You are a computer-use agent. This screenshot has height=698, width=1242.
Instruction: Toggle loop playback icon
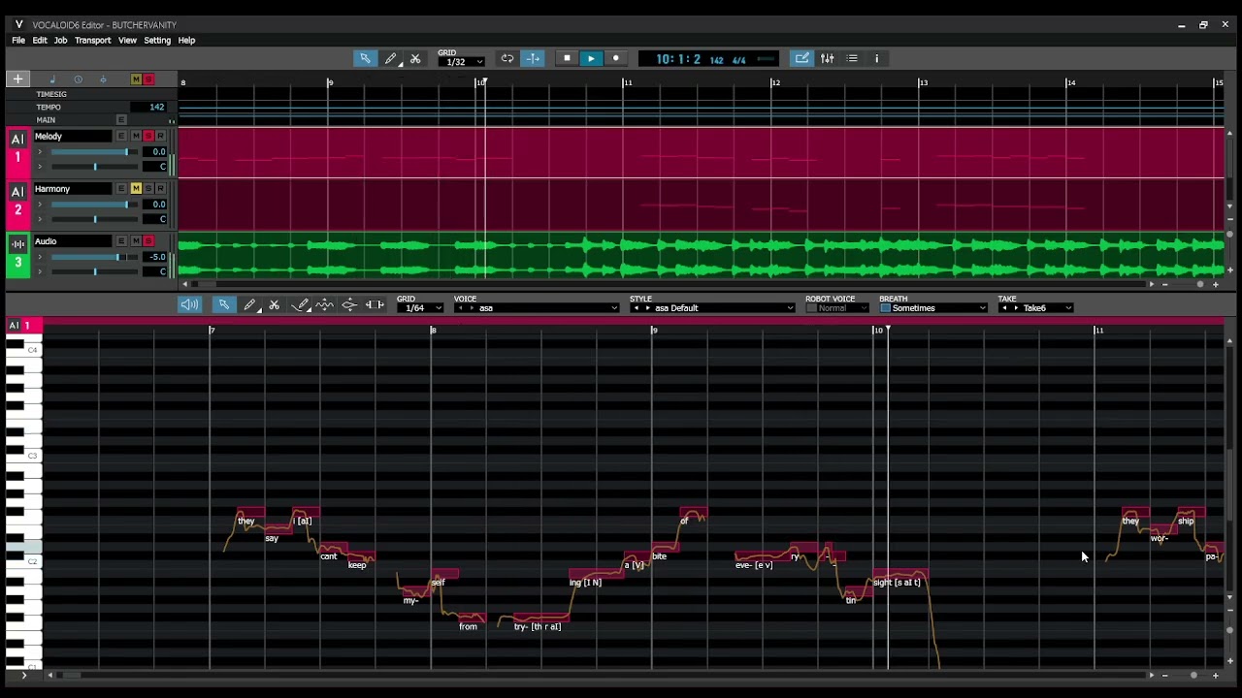pyautogui.click(x=507, y=58)
